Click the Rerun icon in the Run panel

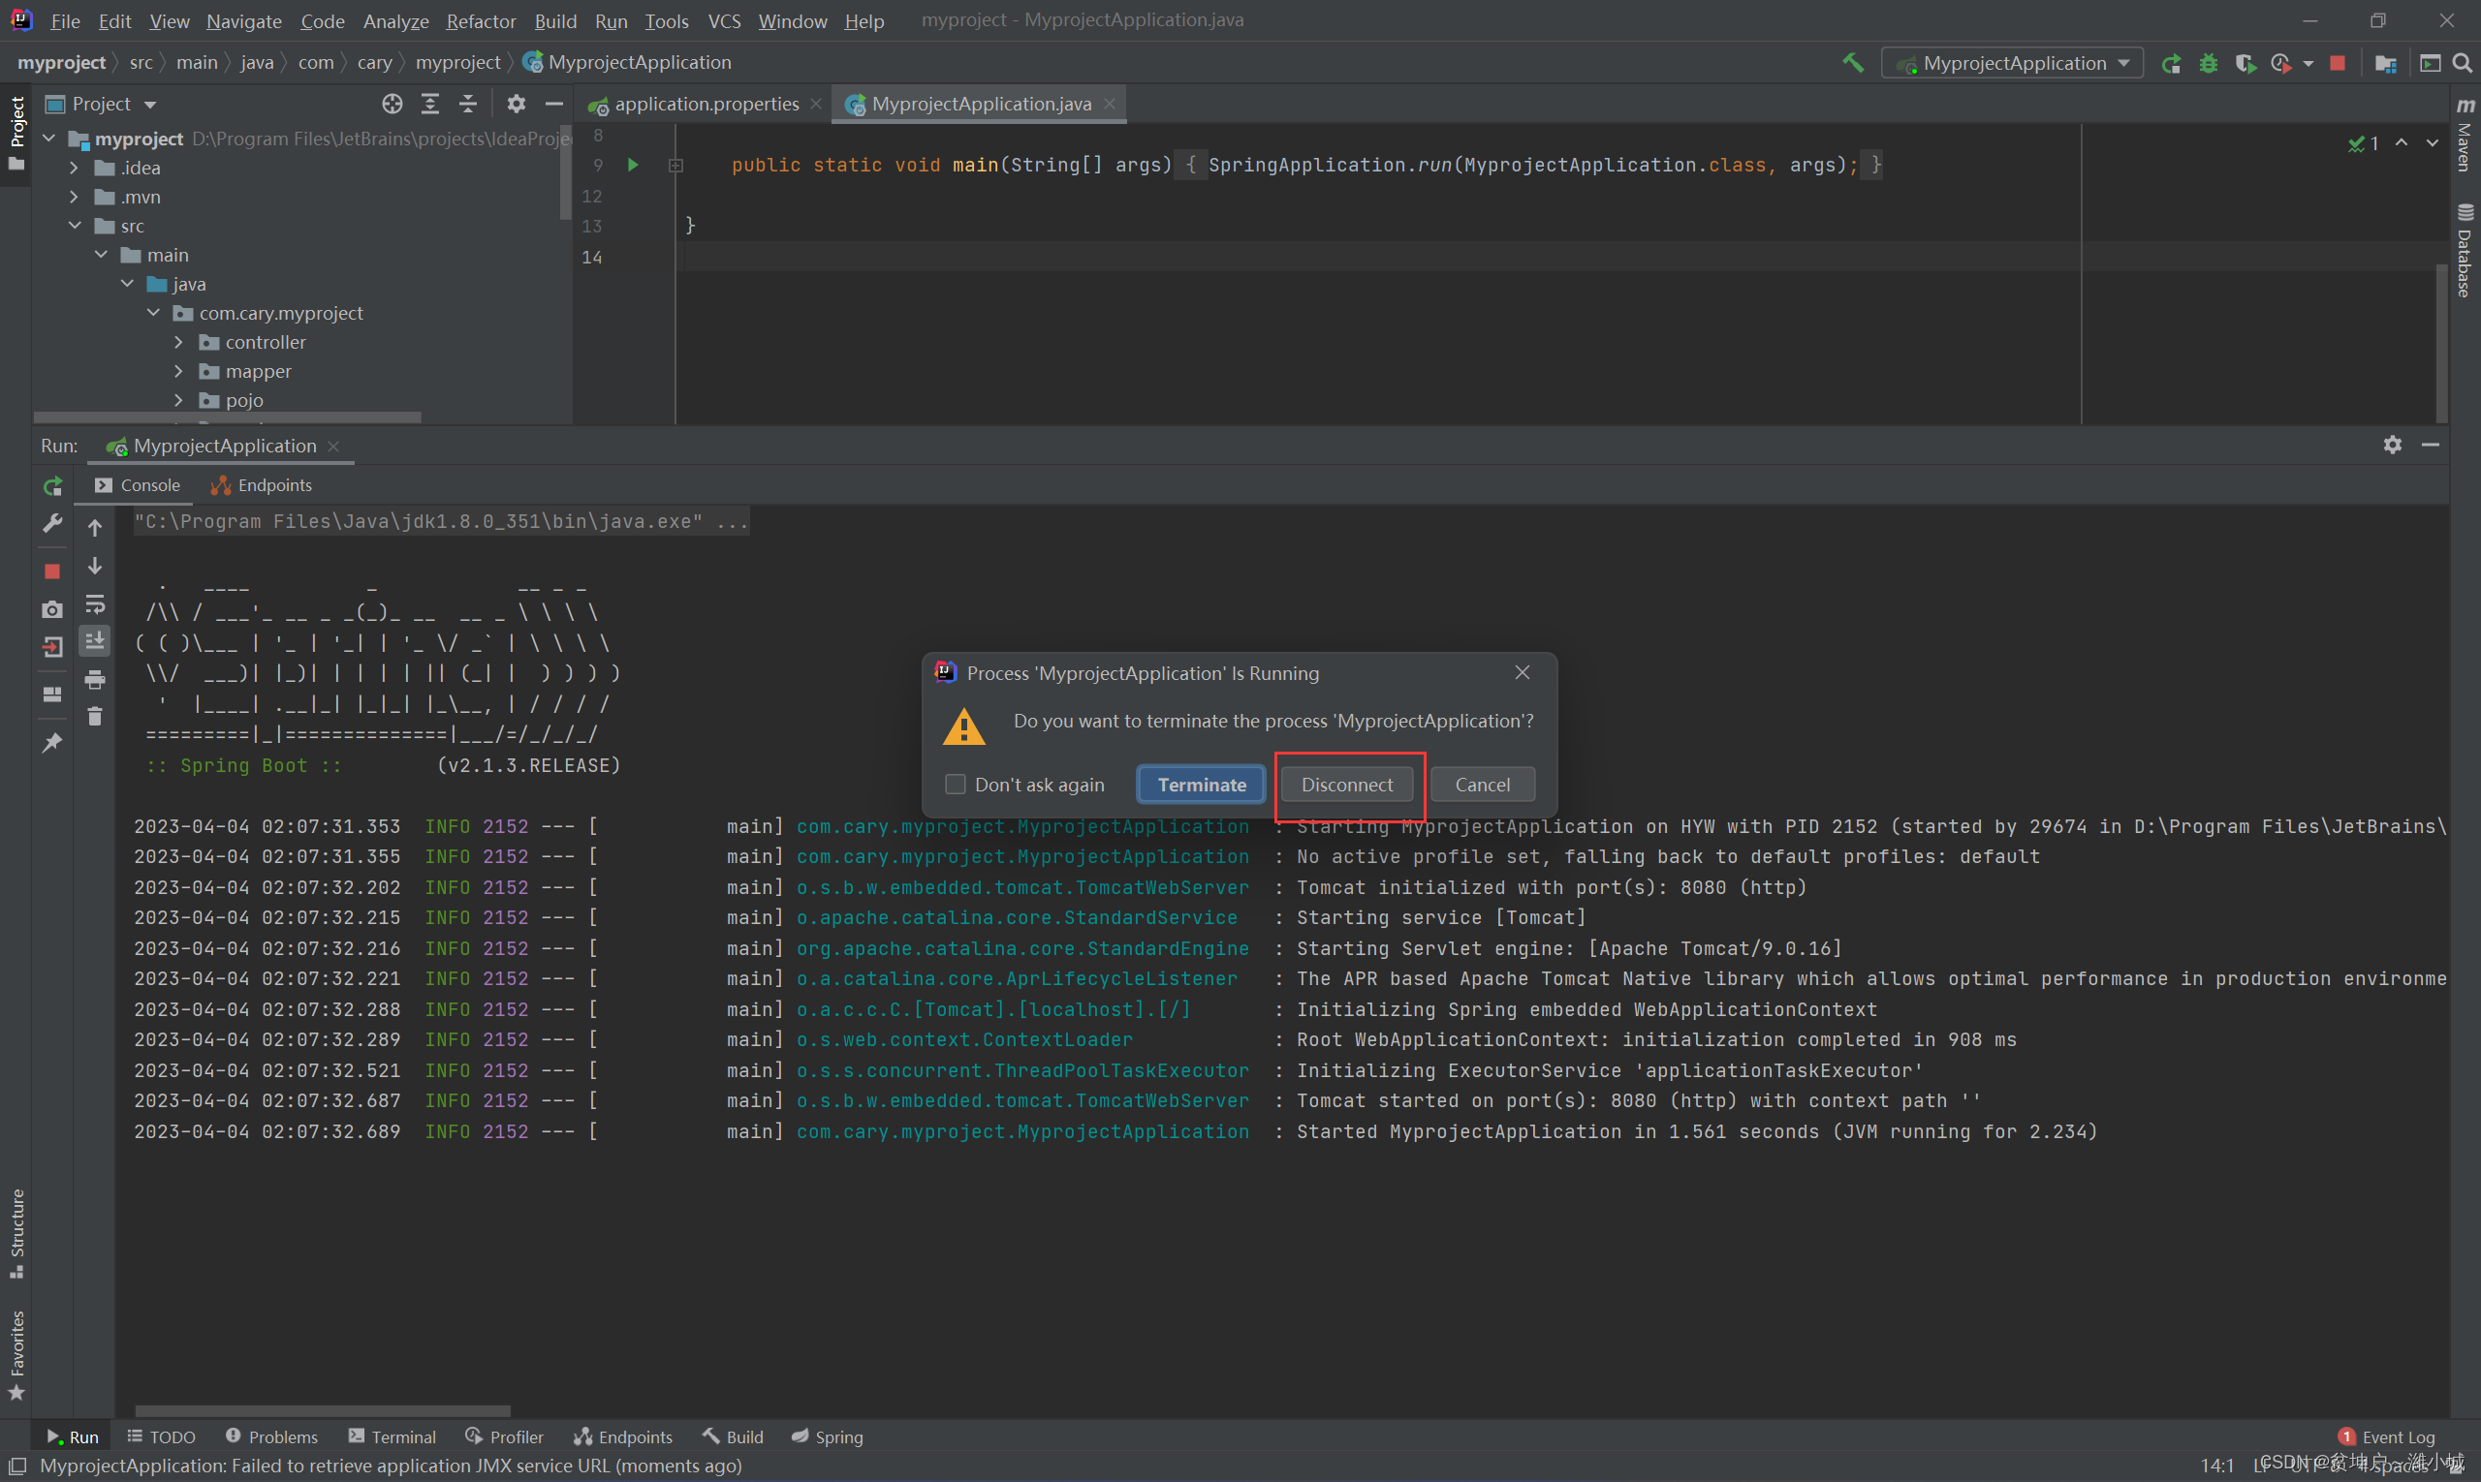coord(52,486)
